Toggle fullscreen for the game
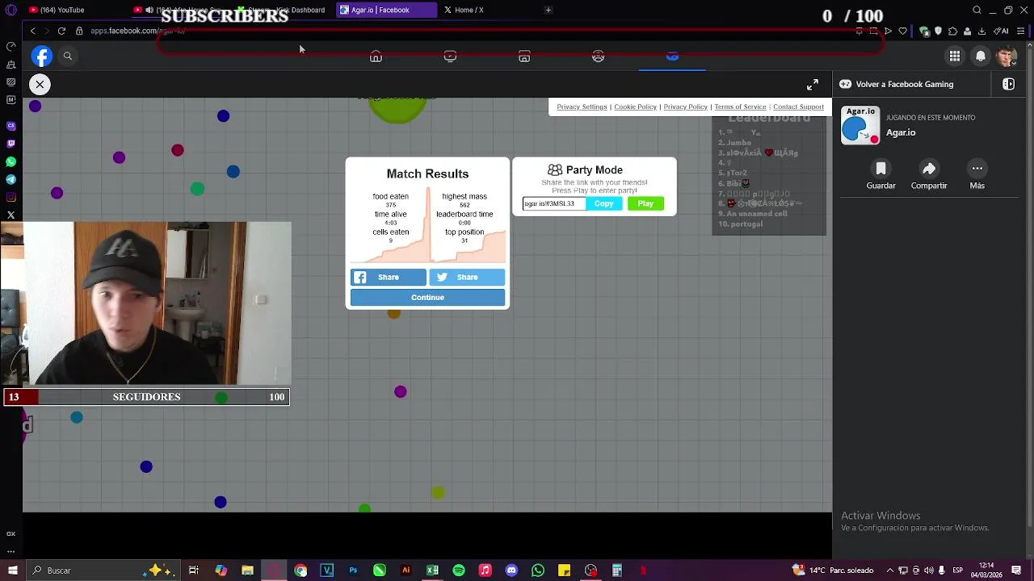 click(813, 84)
